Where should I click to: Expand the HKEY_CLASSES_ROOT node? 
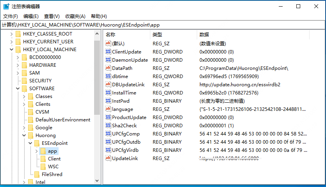click(11, 34)
